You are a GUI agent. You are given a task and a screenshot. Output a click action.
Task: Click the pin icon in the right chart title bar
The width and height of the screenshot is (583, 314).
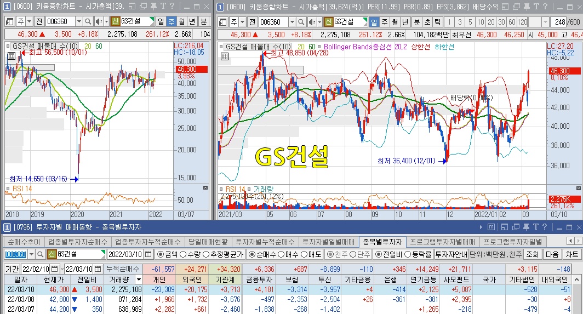(527, 7)
